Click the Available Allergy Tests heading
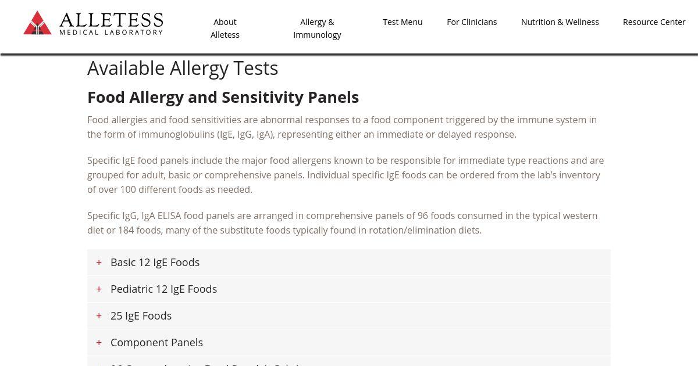 [183, 69]
